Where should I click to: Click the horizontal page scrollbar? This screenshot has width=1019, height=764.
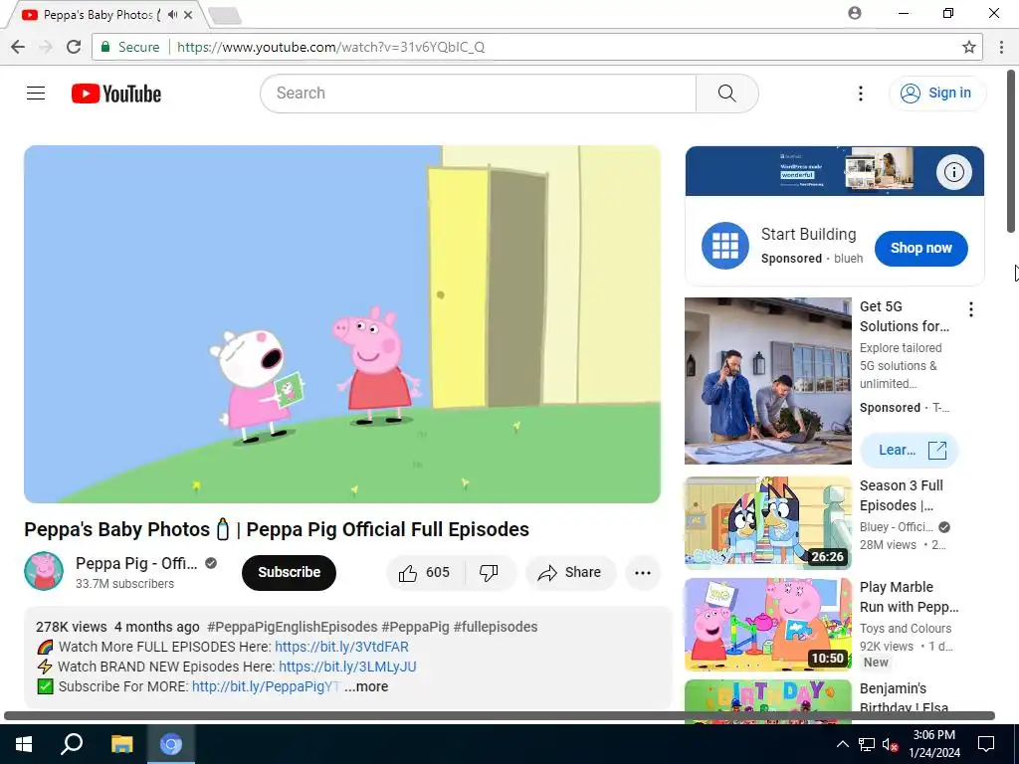pos(500,716)
